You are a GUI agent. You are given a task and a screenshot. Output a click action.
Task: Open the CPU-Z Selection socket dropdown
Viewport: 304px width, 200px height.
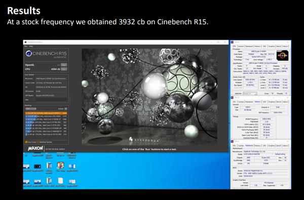pyautogui.click(x=250, y=94)
